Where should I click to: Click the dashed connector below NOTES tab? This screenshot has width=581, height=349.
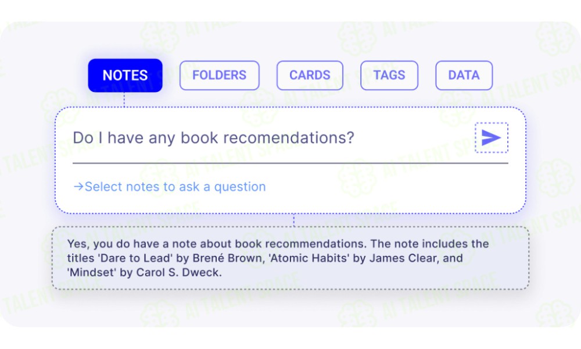pyautogui.click(x=124, y=99)
